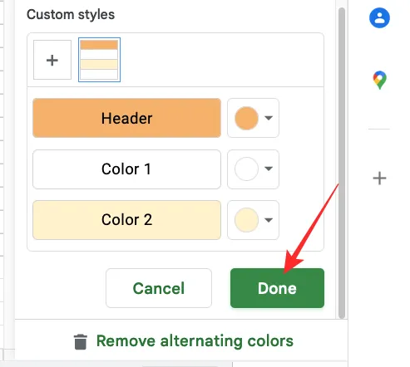This screenshot has width=410, height=367.
Task: Confirm changes with the Done button
Action: (x=277, y=288)
